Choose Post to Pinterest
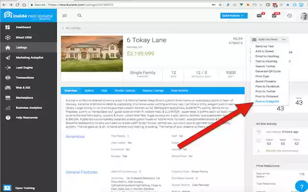 tap(267, 96)
